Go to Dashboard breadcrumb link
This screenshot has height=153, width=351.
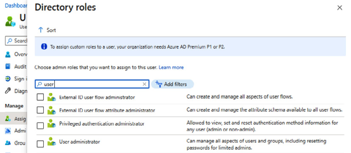[16, 5]
